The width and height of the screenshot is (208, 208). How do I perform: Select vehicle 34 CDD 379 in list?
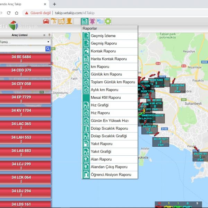25,72
